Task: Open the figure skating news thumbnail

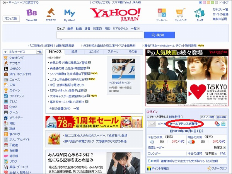Action: click(123, 69)
